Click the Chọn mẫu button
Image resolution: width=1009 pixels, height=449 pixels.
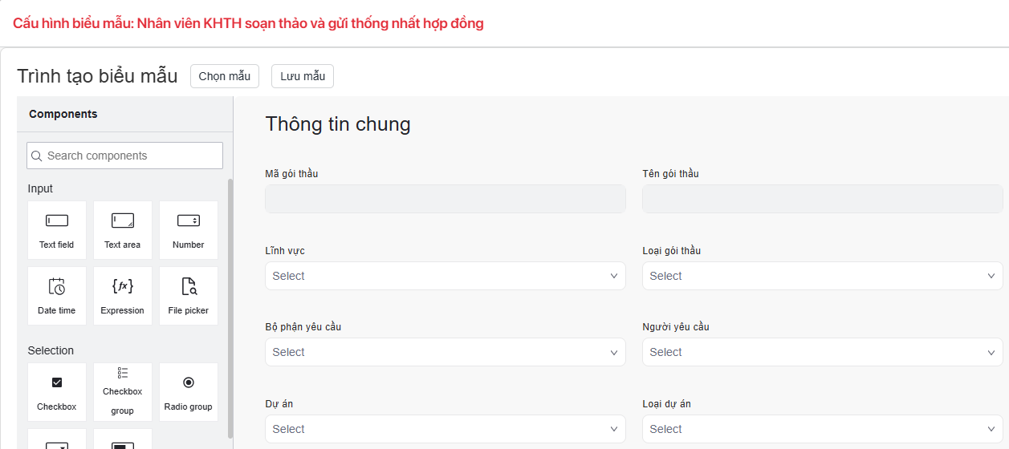tap(225, 76)
